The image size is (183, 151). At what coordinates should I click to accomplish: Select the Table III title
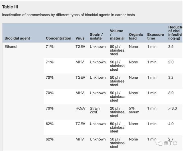pyautogui.click(x=10, y=7)
